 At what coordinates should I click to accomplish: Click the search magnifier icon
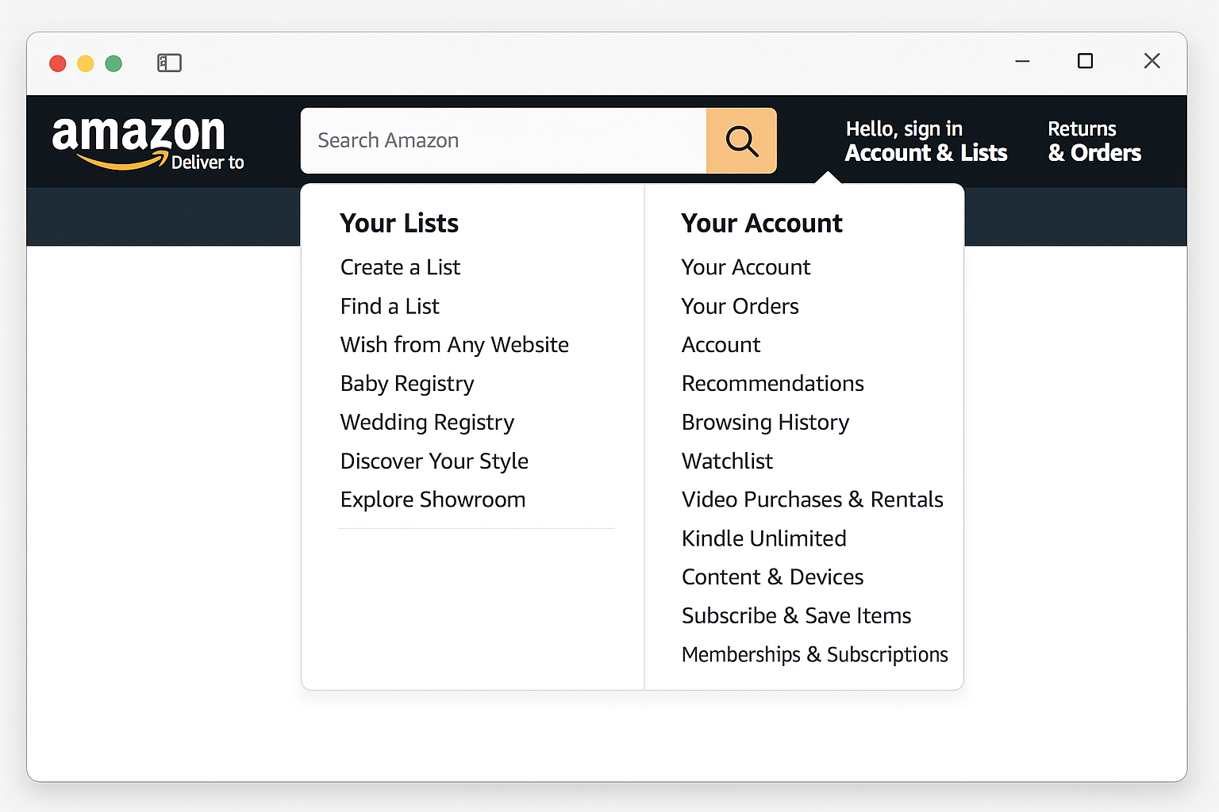(x=741, y=140)
